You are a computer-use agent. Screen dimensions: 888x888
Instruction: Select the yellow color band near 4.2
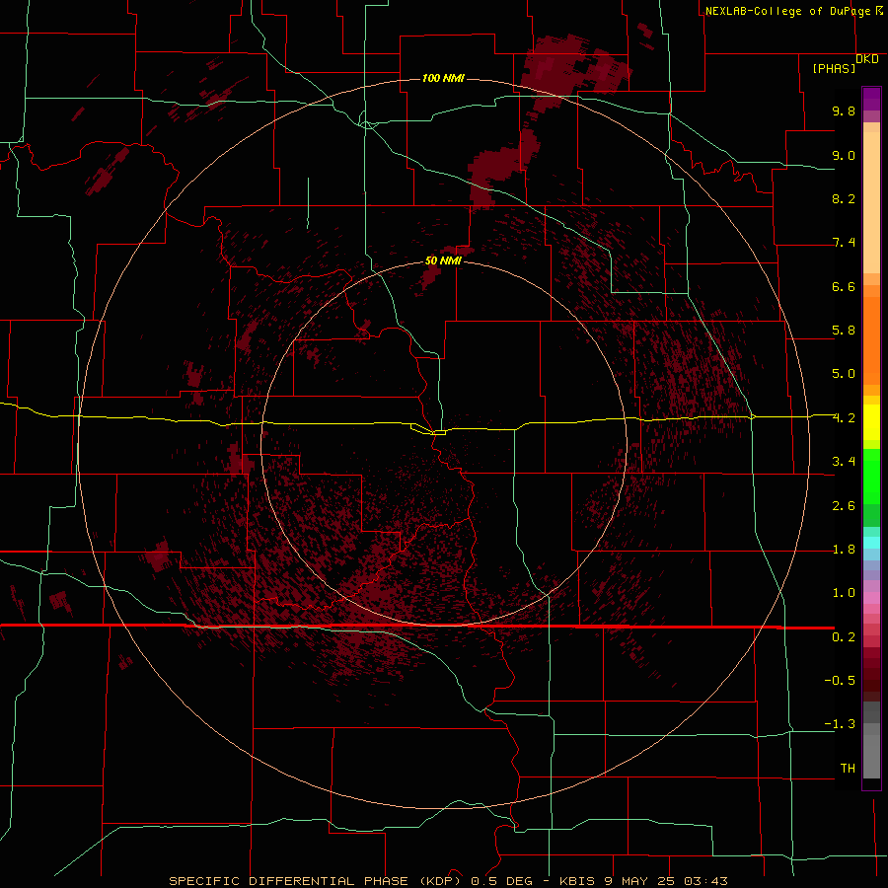[x=871, y=422]
